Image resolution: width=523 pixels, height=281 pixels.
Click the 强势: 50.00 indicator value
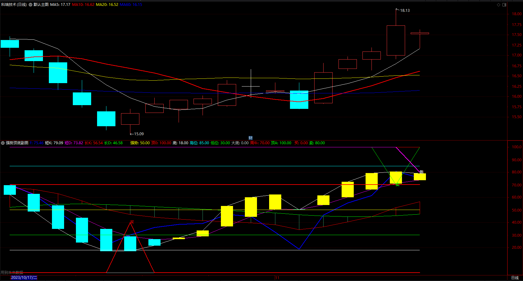[x=140, y=143]
